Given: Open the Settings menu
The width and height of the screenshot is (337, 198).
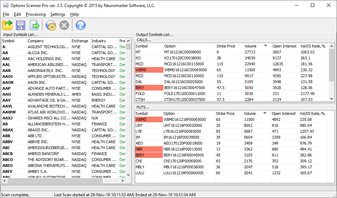Looking at the screenshot, I should click(58, 14).
